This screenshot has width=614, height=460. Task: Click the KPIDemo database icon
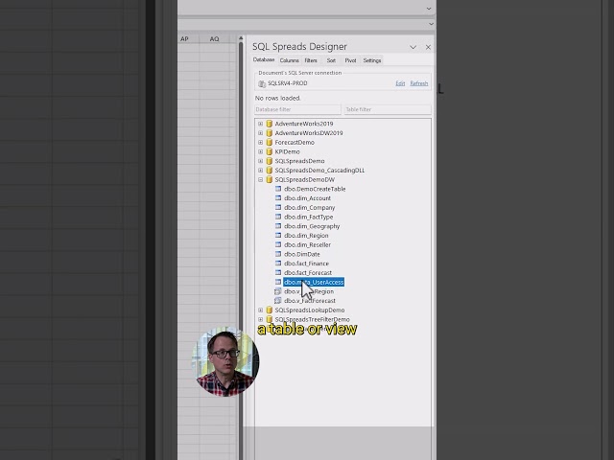[x=269, y=151]
